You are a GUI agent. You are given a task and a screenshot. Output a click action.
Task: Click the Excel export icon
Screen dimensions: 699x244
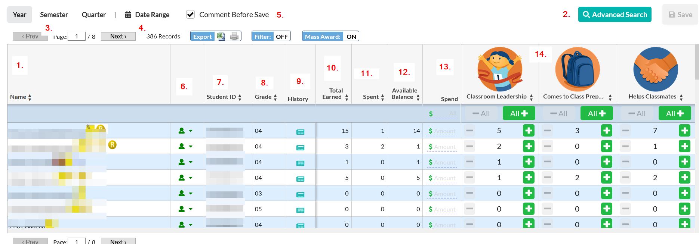point(221,36)
